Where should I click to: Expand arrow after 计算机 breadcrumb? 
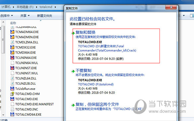14,7
